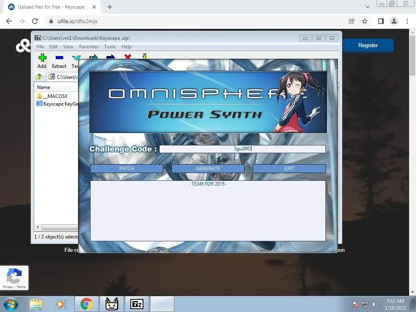
Task: Click the volume speaker tray icon
Action: pyautogui.click(x=375, y=304)
